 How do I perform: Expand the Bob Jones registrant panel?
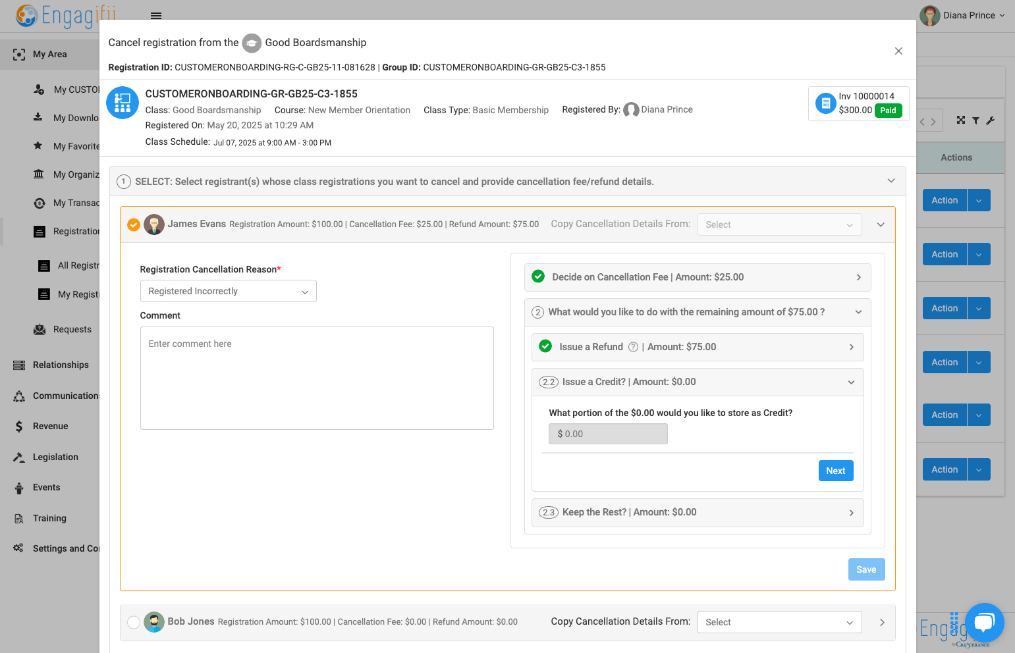pos(882,622)
